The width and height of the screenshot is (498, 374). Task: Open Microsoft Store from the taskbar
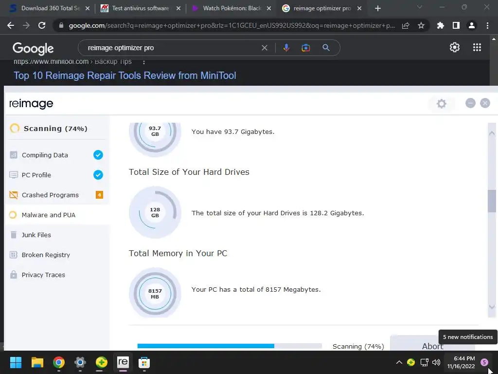144,362
